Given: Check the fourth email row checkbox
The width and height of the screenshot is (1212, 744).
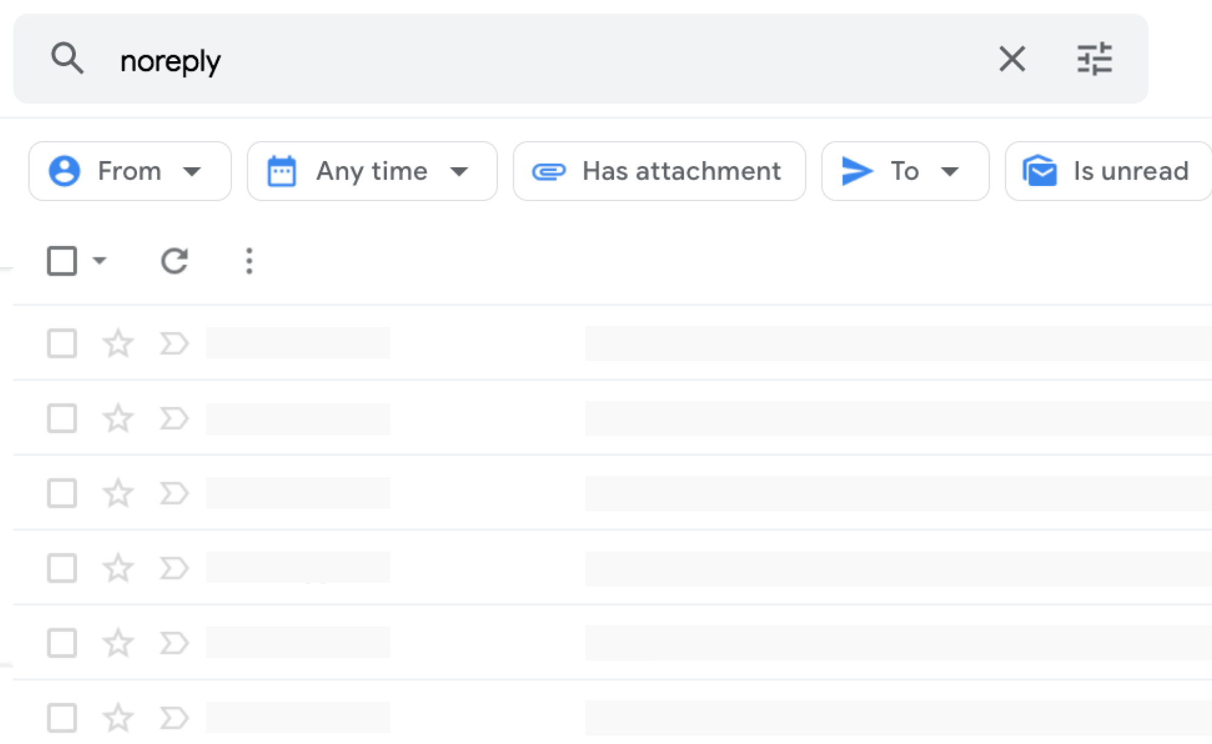Looking at the screenshot, I should (x=62, y=568).
